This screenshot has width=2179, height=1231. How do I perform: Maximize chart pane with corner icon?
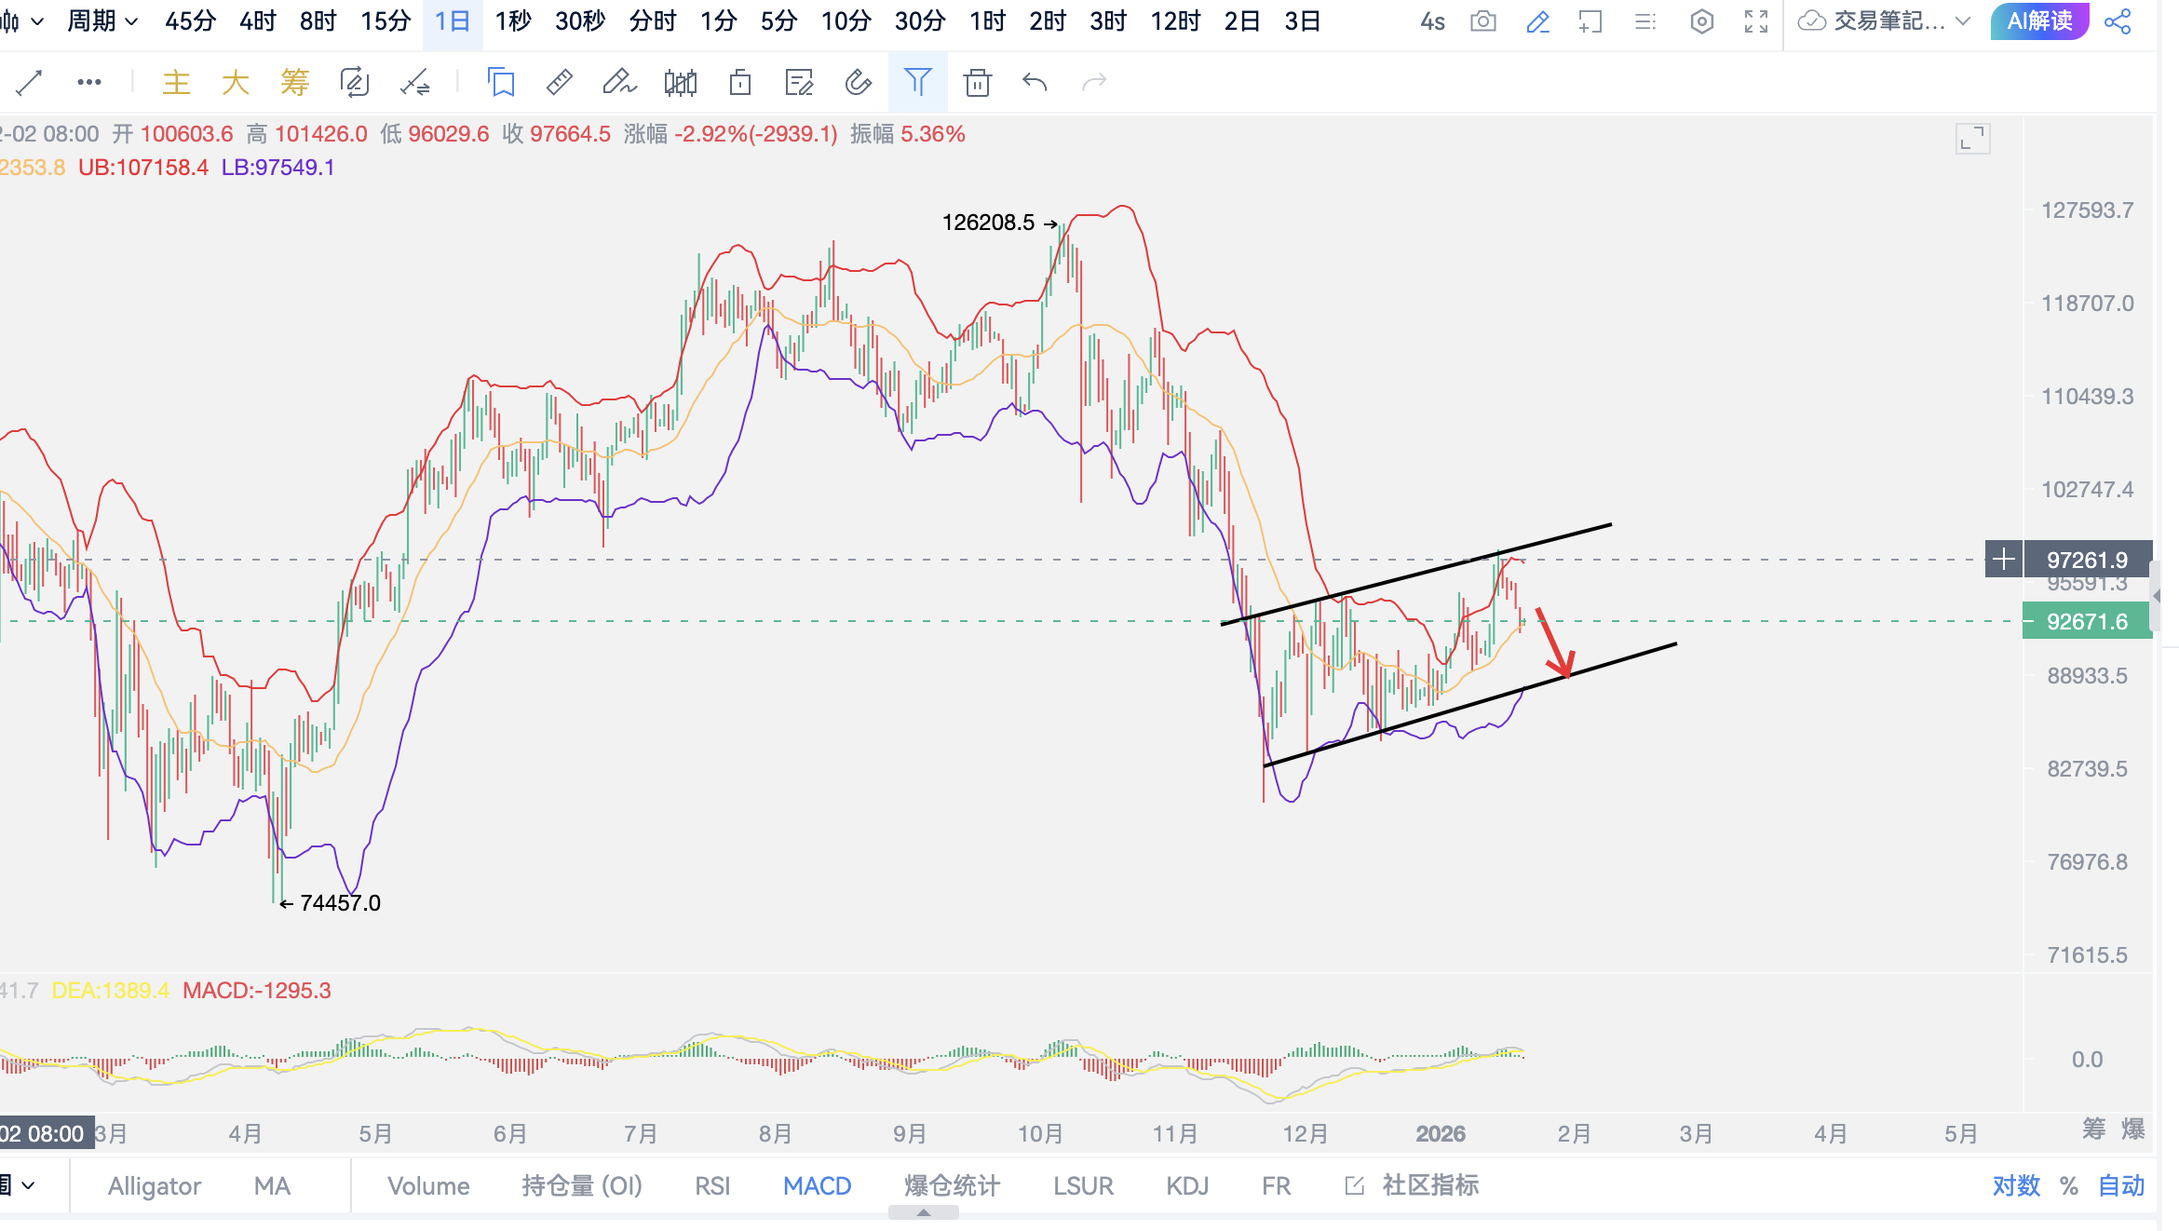tap(1972, 139)
